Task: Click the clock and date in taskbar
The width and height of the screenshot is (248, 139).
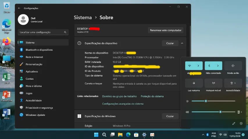Action: click(235, 135)
